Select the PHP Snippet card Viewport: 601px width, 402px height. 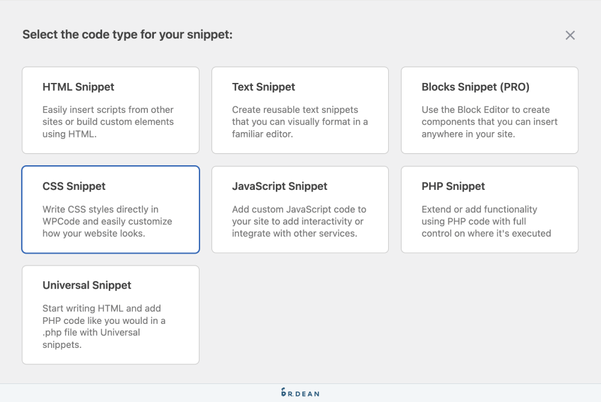[489, 210]
